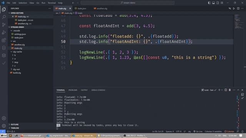This screenshot has width=246, height=138.
Task: Click the OBS taskbar button
Action: click(x=135, y=135)
